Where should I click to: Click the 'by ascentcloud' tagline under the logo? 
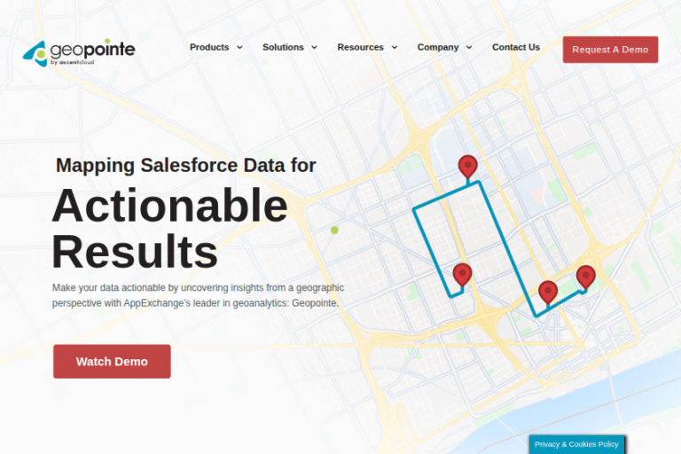[x=72, y=62]
